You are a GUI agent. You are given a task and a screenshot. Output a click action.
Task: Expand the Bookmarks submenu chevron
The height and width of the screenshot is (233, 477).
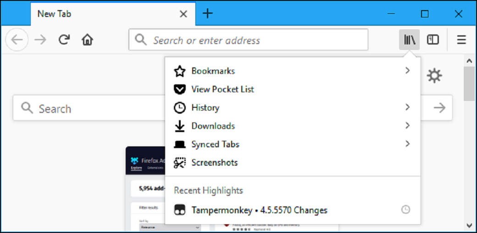point(408,71)
